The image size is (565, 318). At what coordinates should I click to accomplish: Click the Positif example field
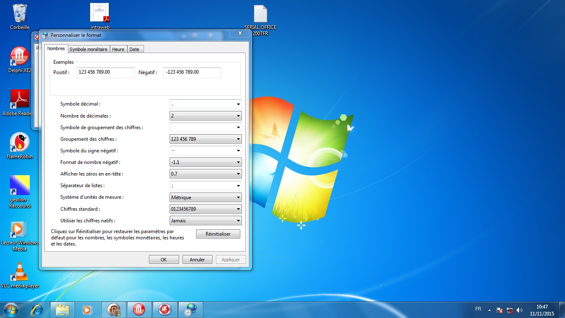[x=105, y=72]
